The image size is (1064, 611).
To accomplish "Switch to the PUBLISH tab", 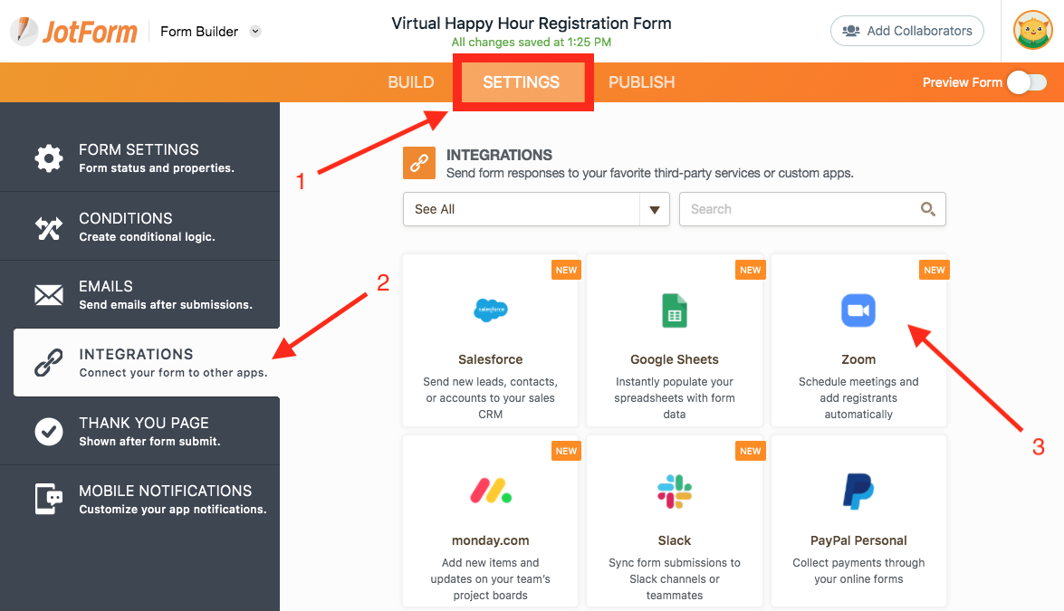I will (641, 82).
